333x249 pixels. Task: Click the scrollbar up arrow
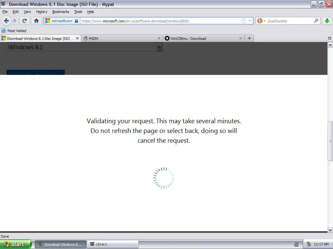point(330,45)
